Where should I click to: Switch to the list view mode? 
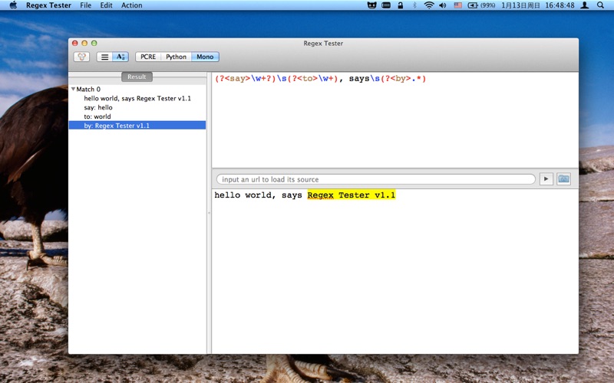click(x=104, y=57)
